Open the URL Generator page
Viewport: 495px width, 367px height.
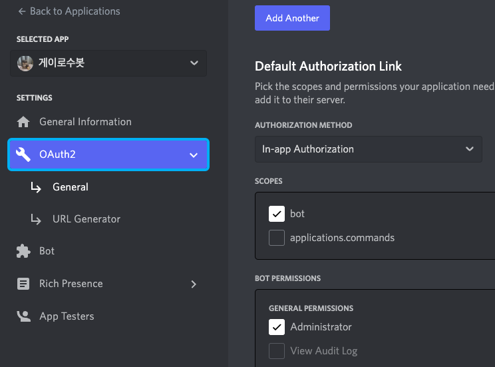86,219
